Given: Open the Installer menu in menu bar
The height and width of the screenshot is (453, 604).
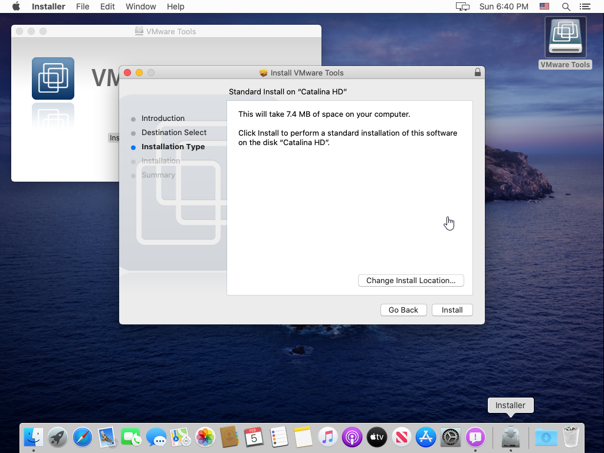Looking at the screenshot, I should coord(48,6).
